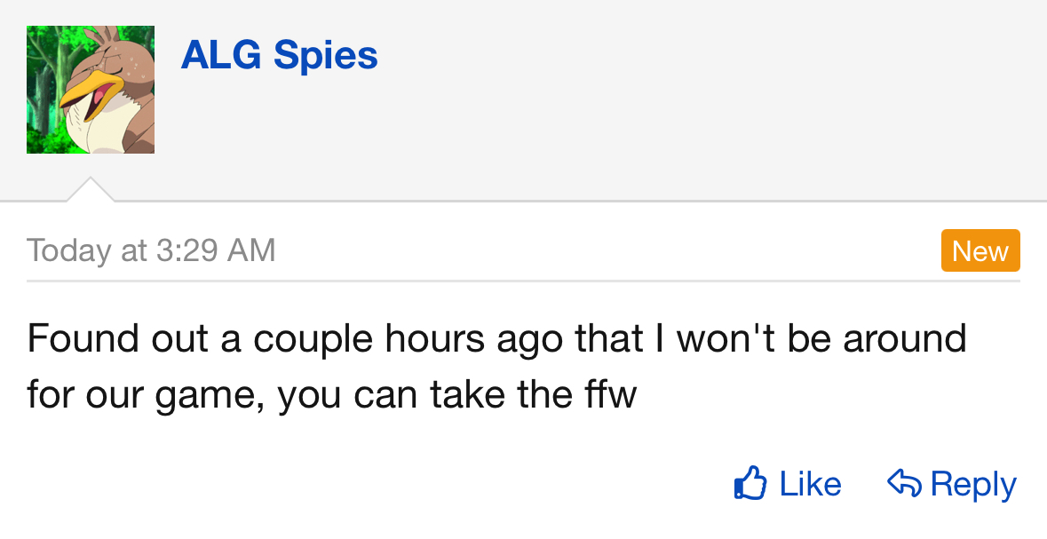Click the word "Today" in the timestamp
The image size is (1047, 539).
(x=67, y=250)
